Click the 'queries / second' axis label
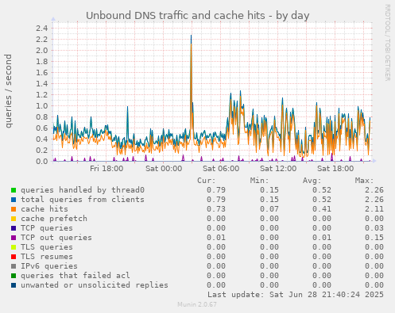395x313 pixels. coord(9,91)
